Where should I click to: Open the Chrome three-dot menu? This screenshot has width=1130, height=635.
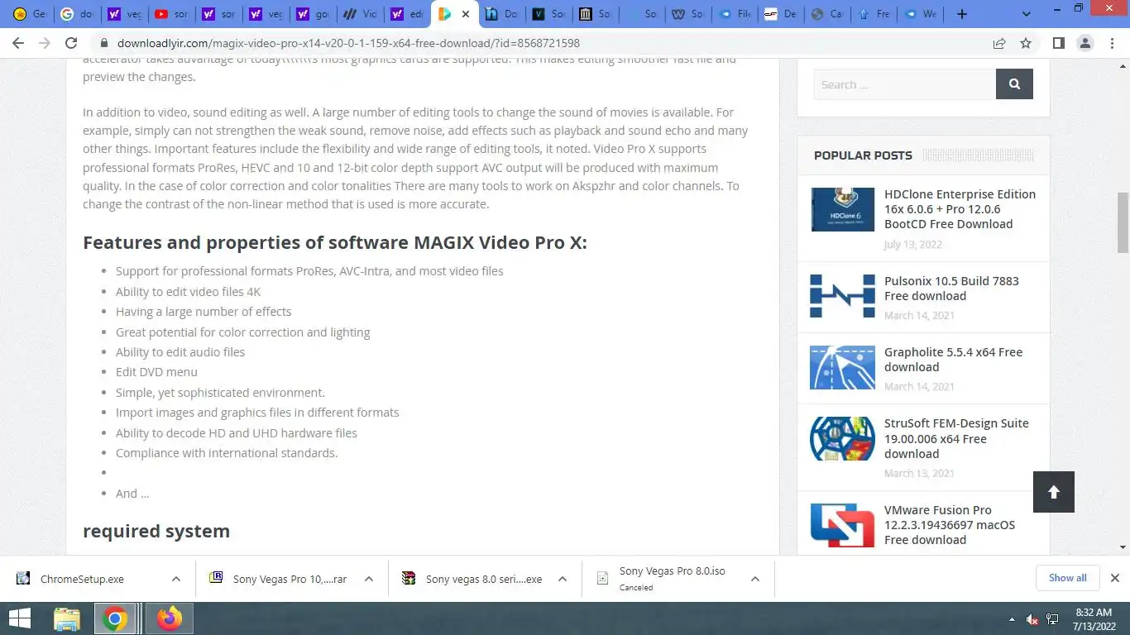pyautogui.click(x=1111, y=43)
